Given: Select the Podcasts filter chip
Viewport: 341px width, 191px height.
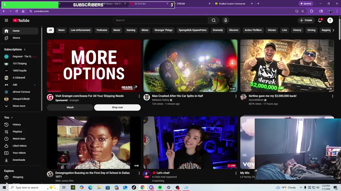Looking at the screenshot, I should click(102, 30).
